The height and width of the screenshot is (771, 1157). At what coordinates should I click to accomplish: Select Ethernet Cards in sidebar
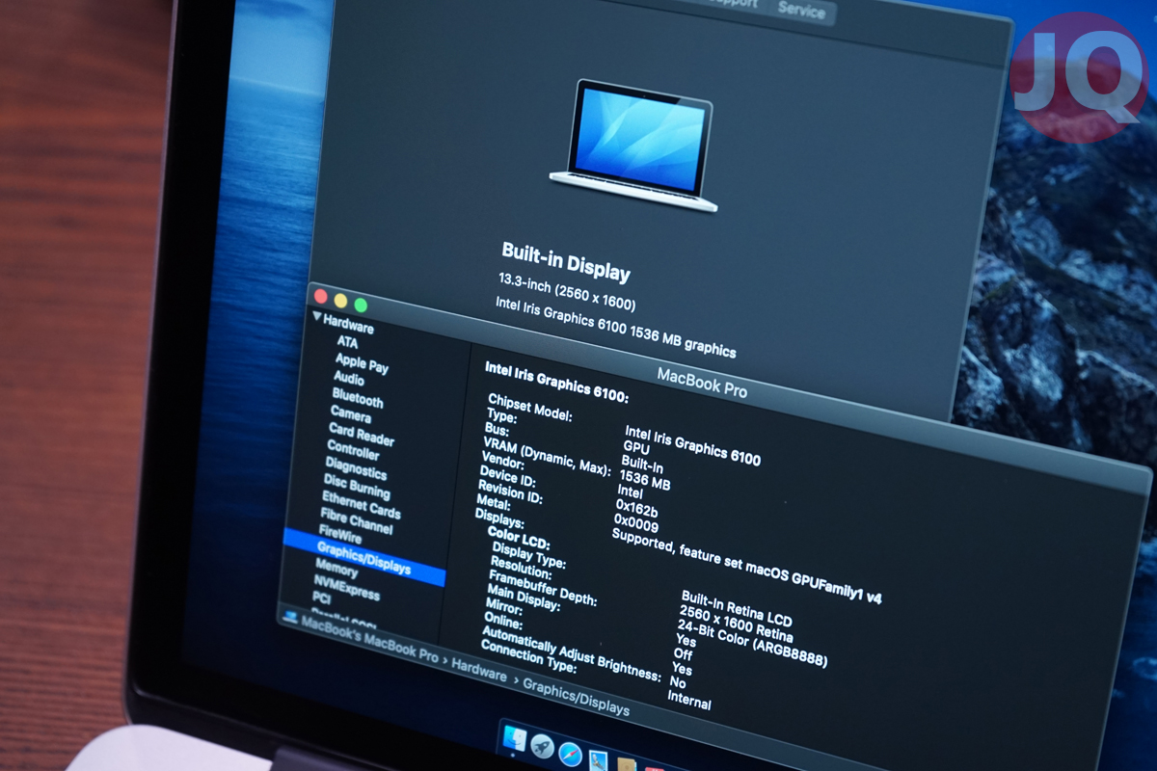[x=361, y=505]
